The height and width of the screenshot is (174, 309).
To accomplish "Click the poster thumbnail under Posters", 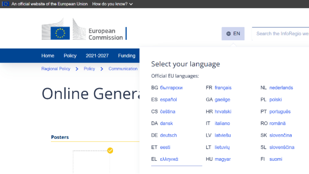I will coord(91,162).
